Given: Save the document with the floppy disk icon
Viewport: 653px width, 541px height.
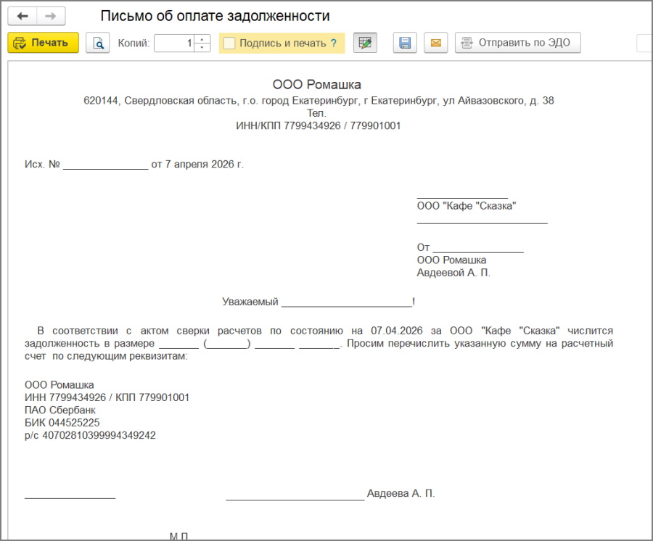Looking at the screenshot, I should (x=405, y=43).
